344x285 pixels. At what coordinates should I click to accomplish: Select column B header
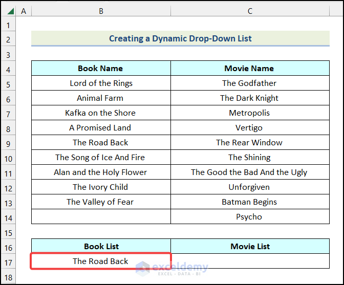(x=101, y=11)
